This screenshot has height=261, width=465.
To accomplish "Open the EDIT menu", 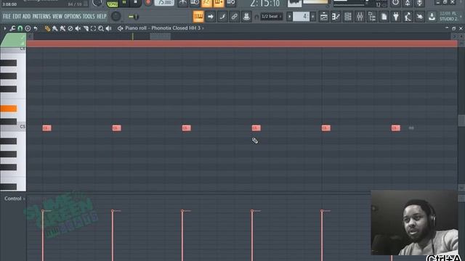I will 17,16.
